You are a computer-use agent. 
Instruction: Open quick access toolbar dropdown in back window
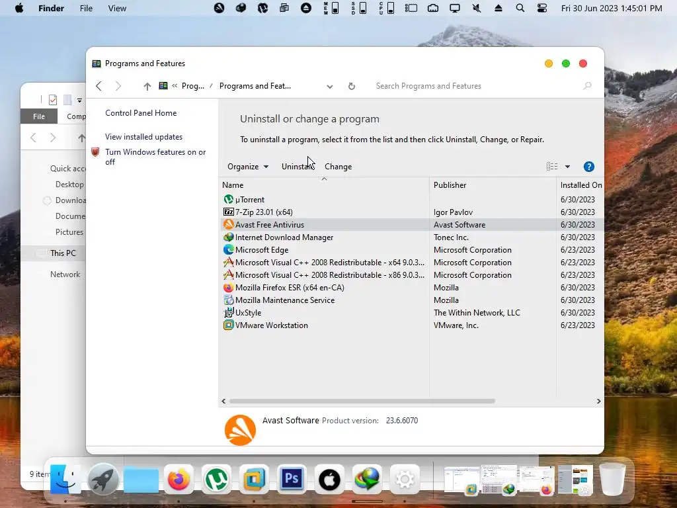tap(79, 101)
